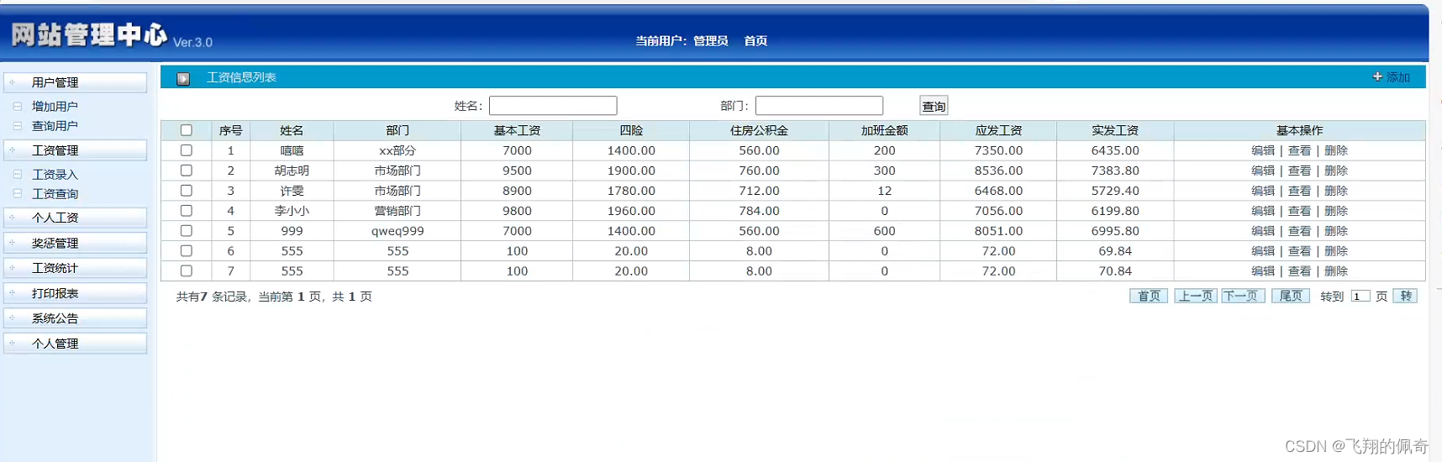The width and height of the screenshot is (1442, 462).
Task: Check the checkbox for row 胡志明
Action: click(x=187, y=171)
